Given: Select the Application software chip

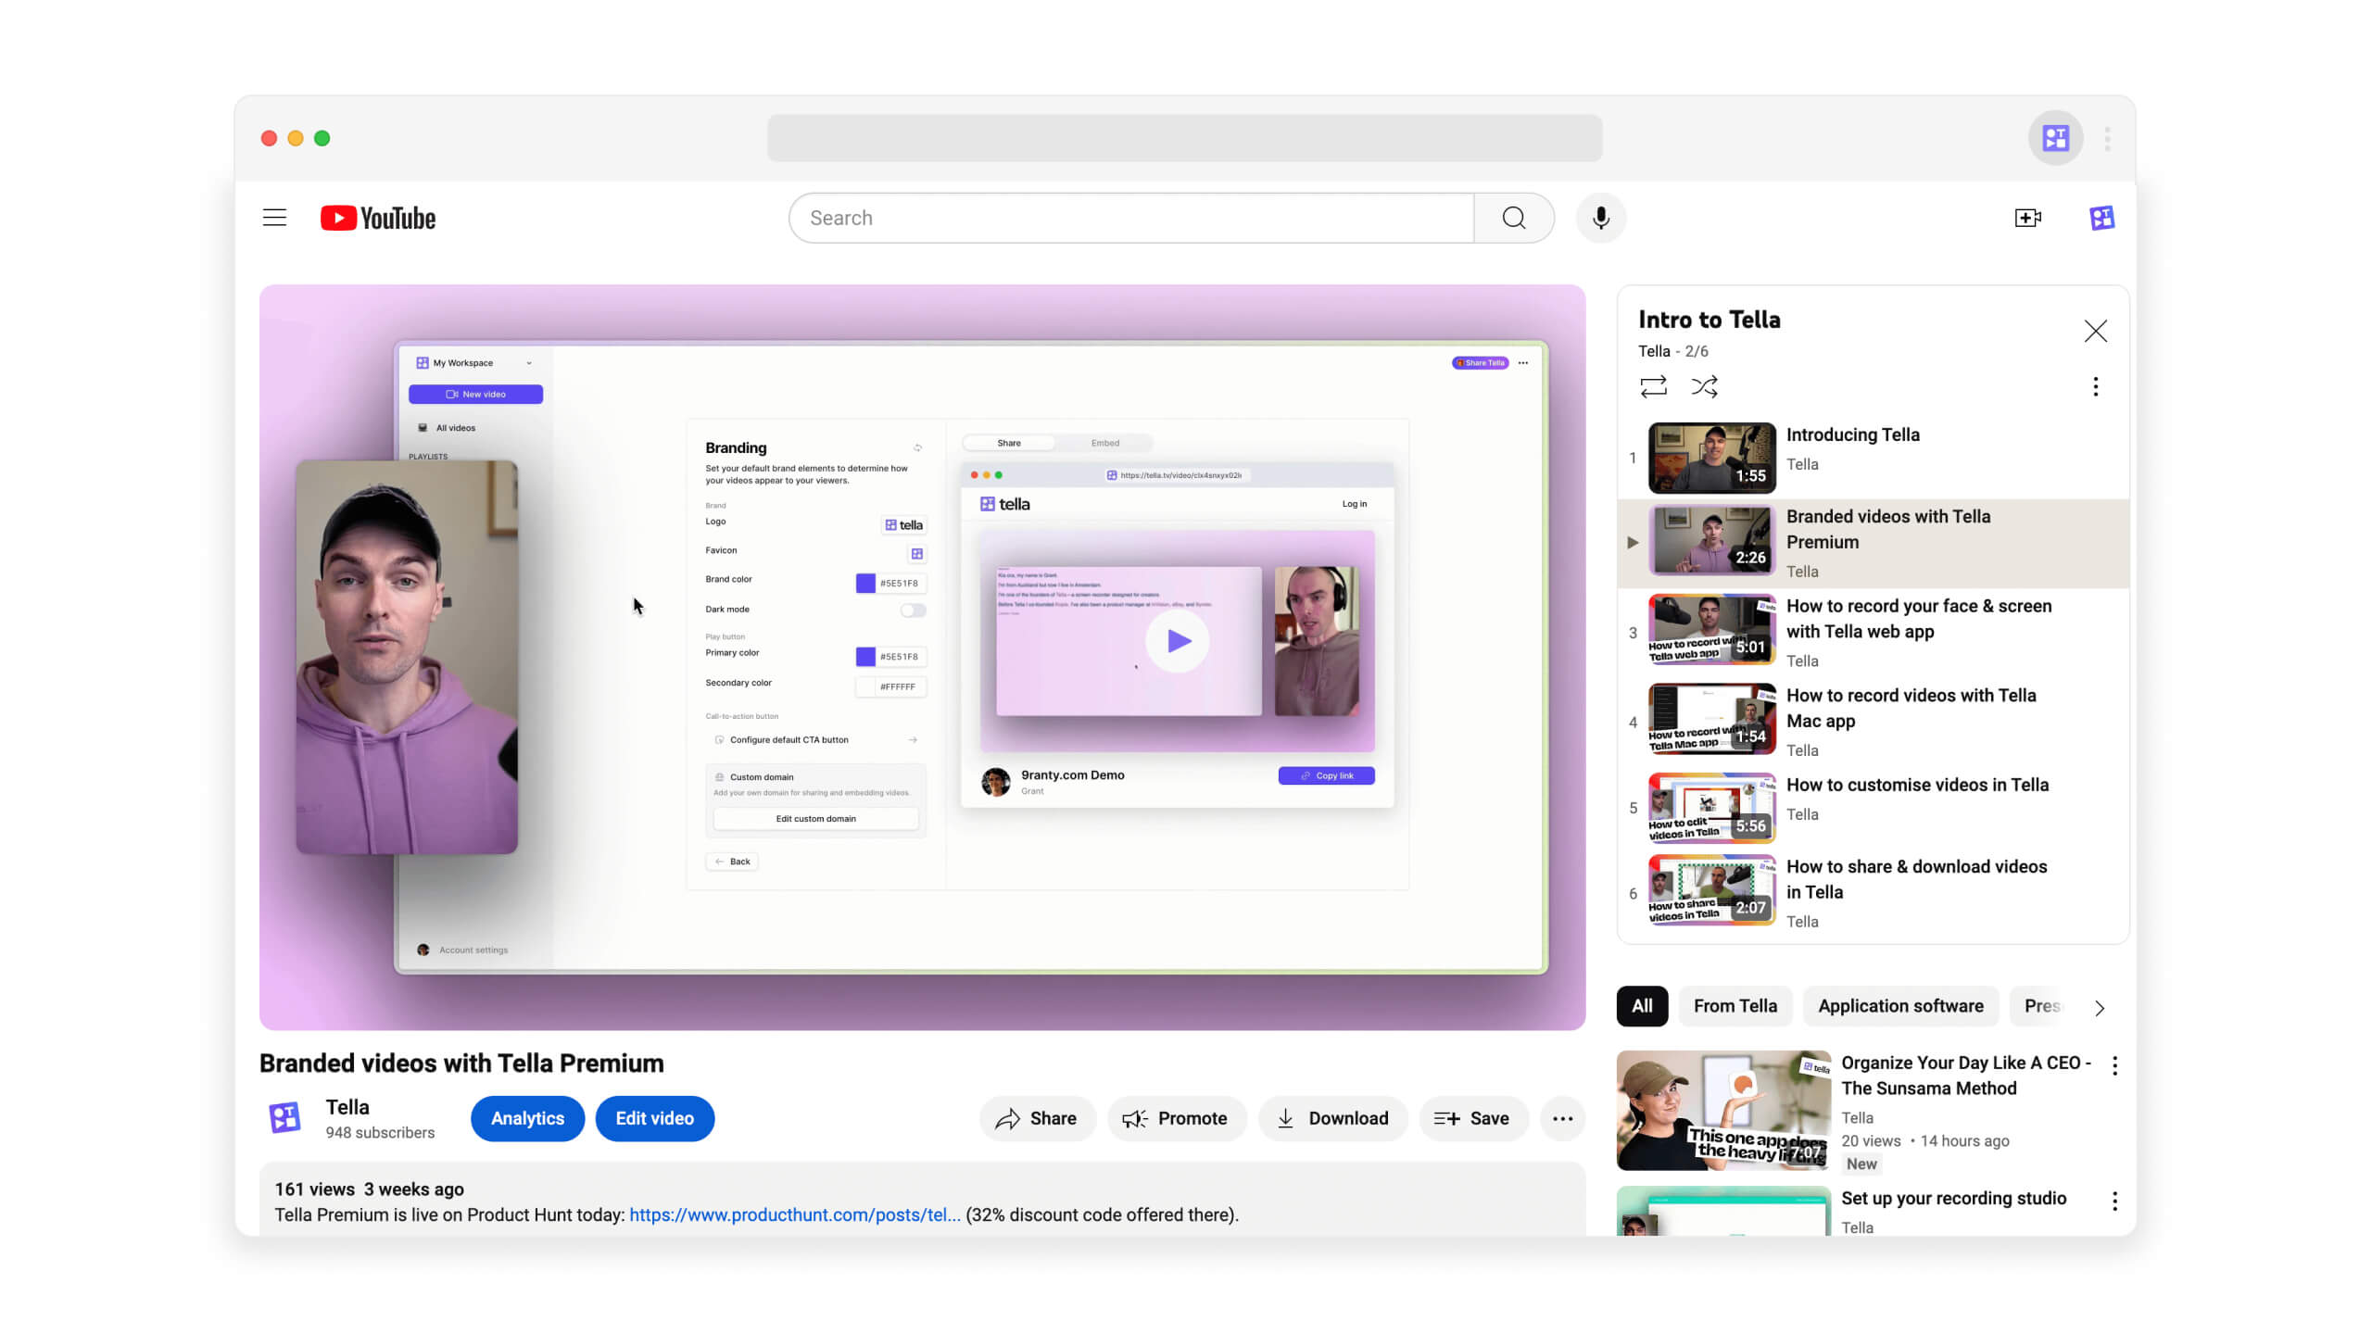Looking at the screenshot, I should [x=1900, y=1006].
